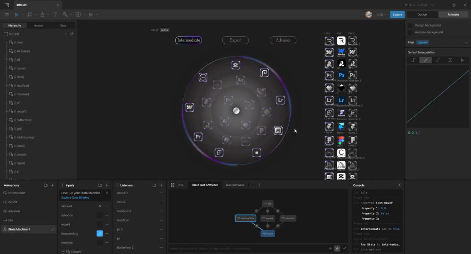Choose Hold interpolation step icon
Viewport: 471px width, 254px height.
pyautogui.click(x=414, y=60)
